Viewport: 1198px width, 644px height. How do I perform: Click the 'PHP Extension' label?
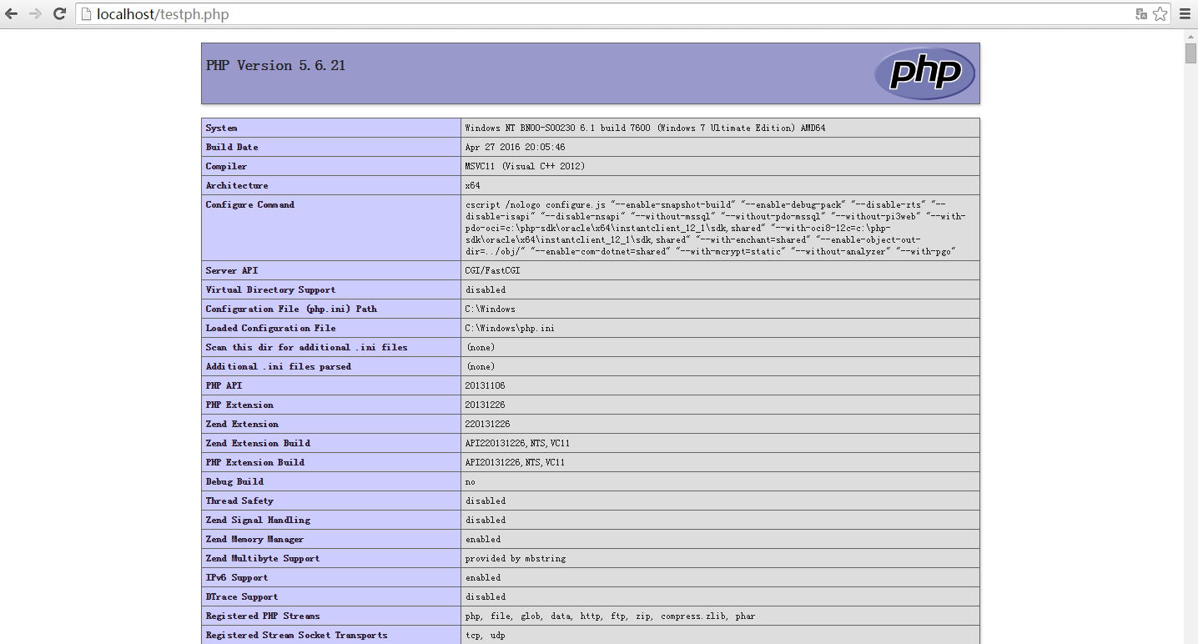click(239, 405)
